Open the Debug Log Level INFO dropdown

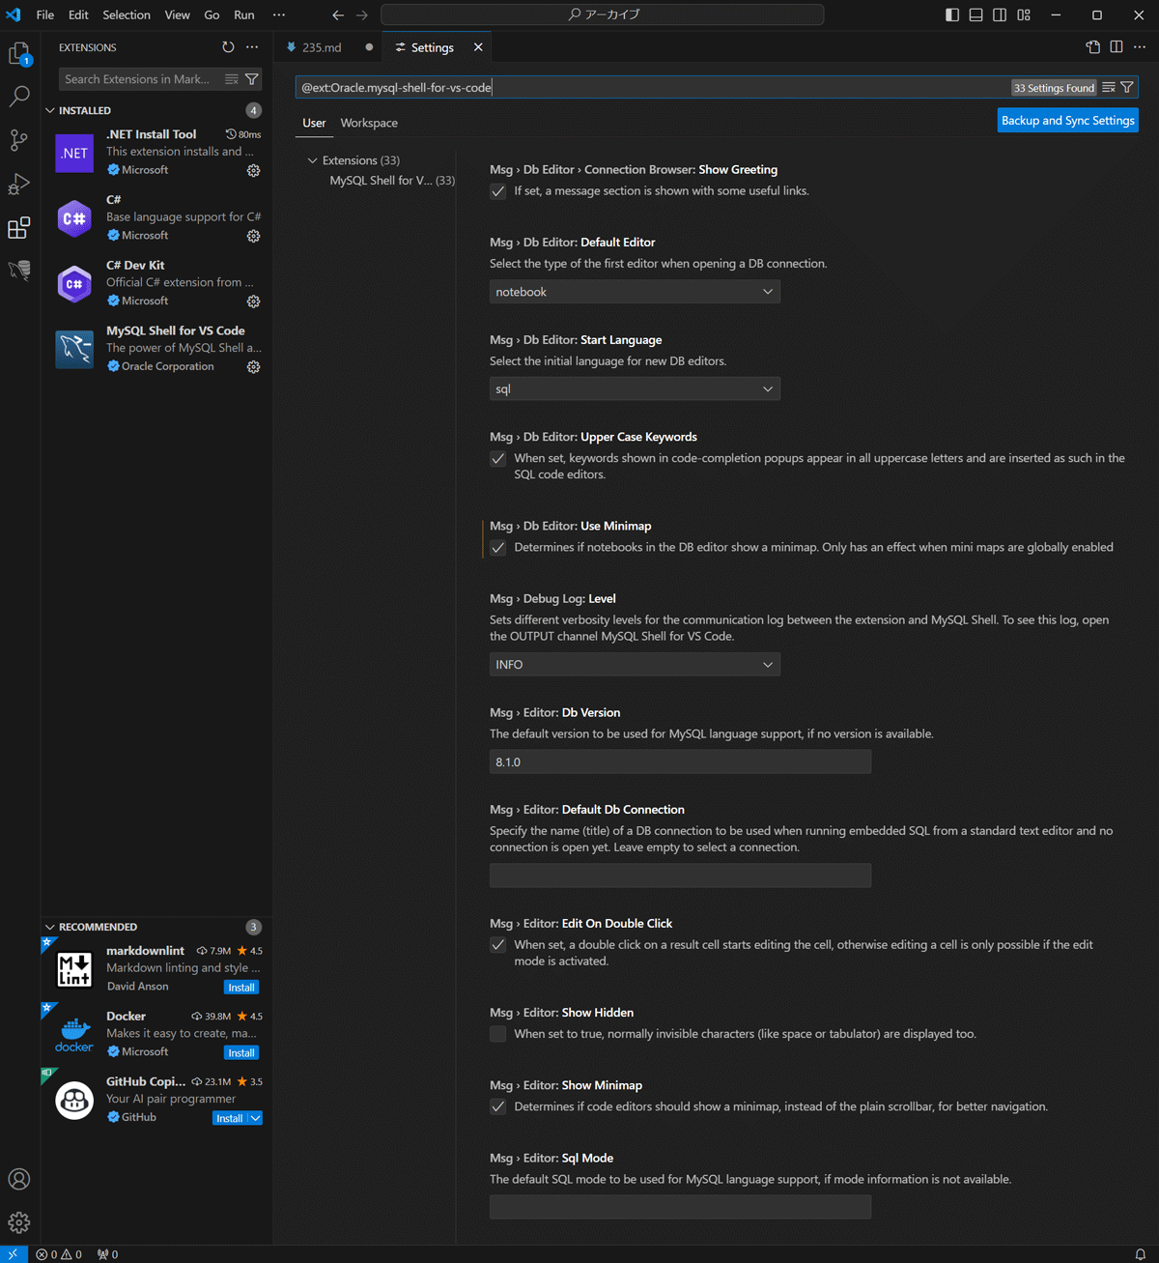[x=635, y=665]
